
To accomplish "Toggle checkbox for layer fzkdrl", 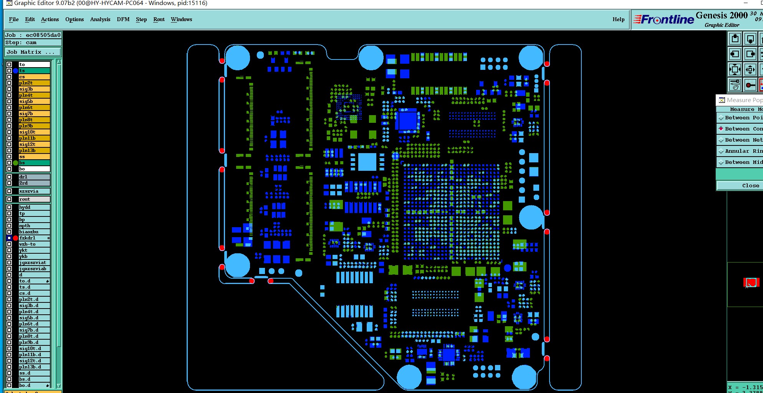I will pyautogui.click(x=9, y=238).
